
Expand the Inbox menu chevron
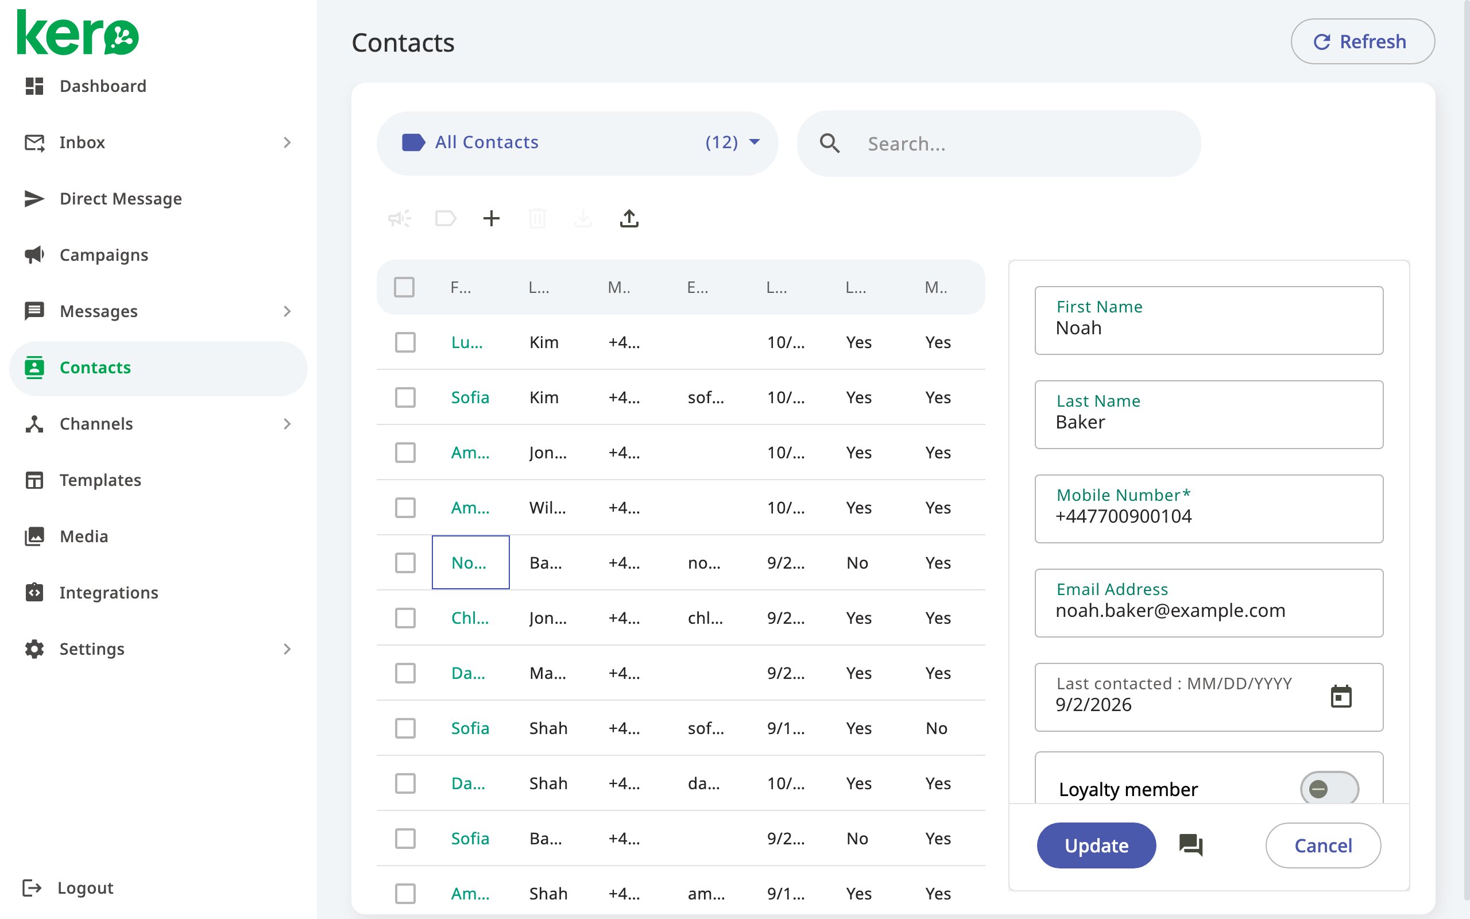(287, 142)
